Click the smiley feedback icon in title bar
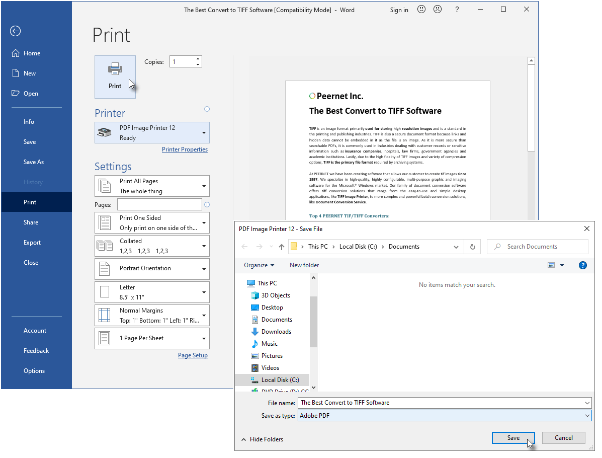602x458 pixels. click(x=421, y=9)
